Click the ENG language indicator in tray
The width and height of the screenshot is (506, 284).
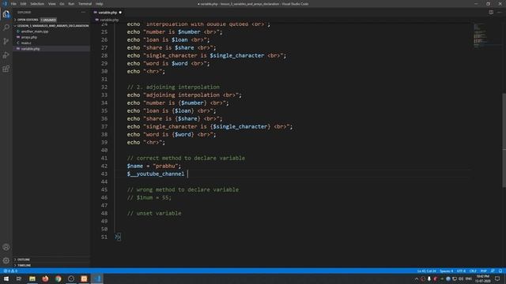469,278
